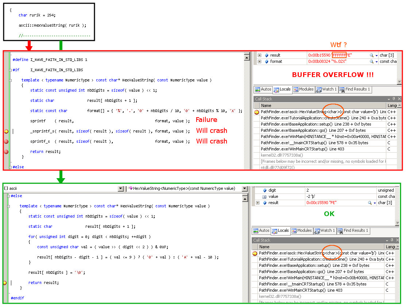The width and height of the screenshot is (406, 307).
Task: Pin the lower Call Stack panel
Action: point(392,240)
